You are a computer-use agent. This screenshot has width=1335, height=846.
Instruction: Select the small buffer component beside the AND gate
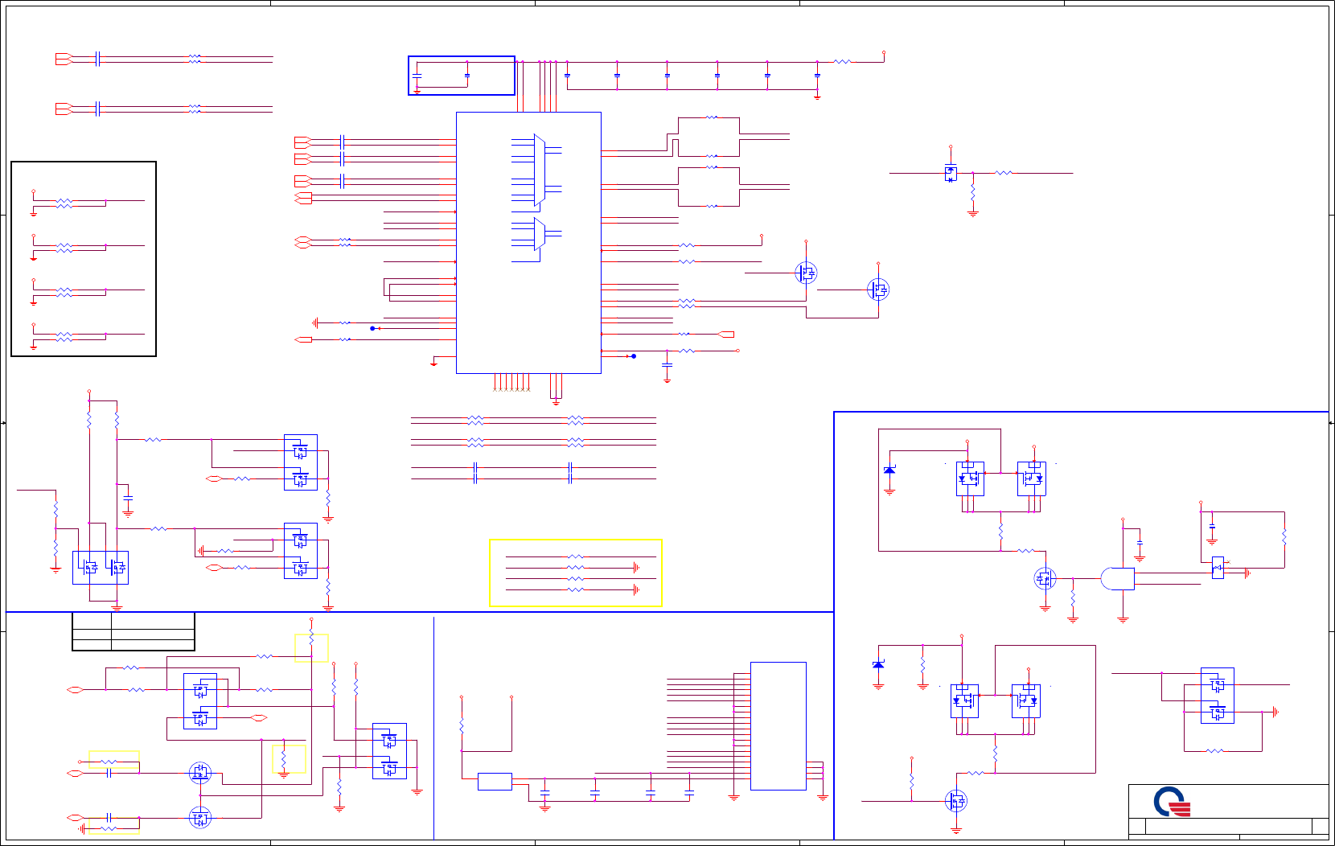tap(1218, 568)
